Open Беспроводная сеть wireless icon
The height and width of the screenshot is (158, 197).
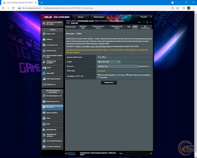point(44,96)
